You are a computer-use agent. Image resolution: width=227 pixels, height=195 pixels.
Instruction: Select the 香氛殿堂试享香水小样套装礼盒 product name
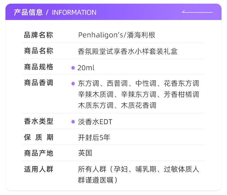coord(127,51)
